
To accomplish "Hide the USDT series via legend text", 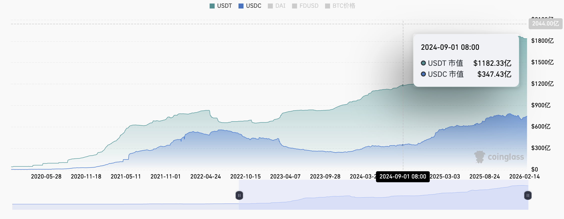I will click(x=224, y=6).
